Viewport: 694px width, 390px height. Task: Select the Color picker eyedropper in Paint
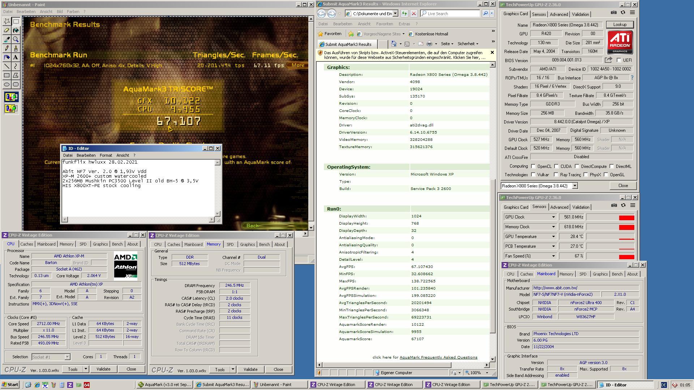7,39
